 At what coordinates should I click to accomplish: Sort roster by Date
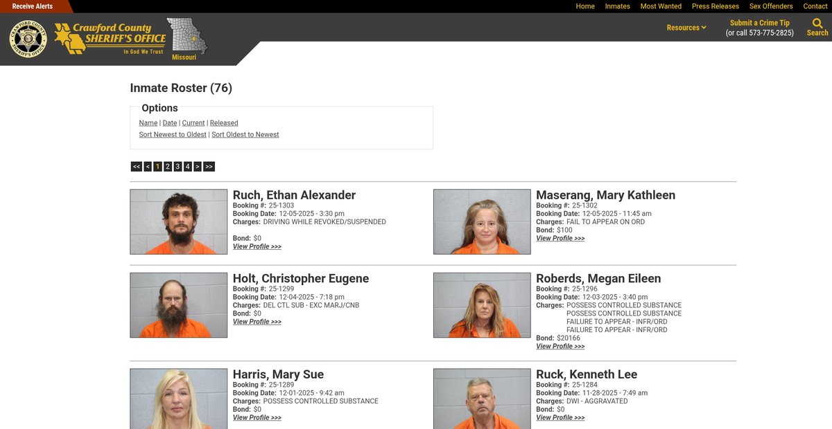[170, 123]
